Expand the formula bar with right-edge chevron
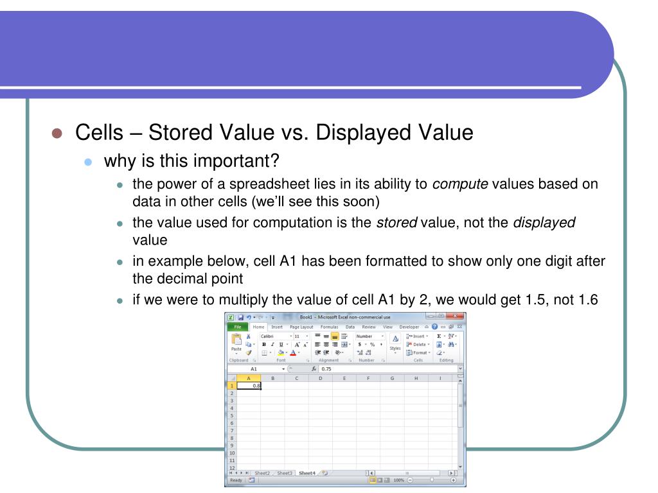Viewport: 658px width, 493px height. coord(460,368)
